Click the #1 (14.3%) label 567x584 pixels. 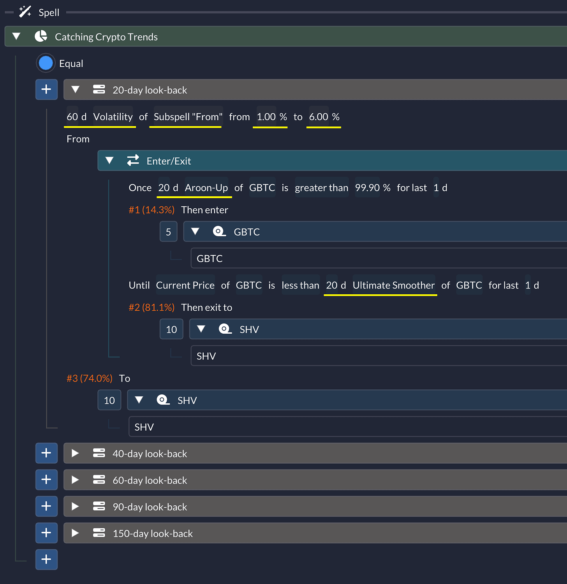(x=151, y=210)
